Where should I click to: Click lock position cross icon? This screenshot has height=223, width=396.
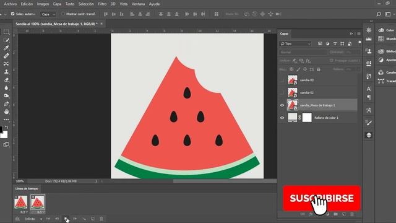click(x=305, y=69)
